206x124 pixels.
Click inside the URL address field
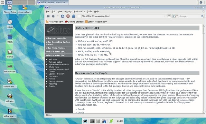[x=122, y=16]
